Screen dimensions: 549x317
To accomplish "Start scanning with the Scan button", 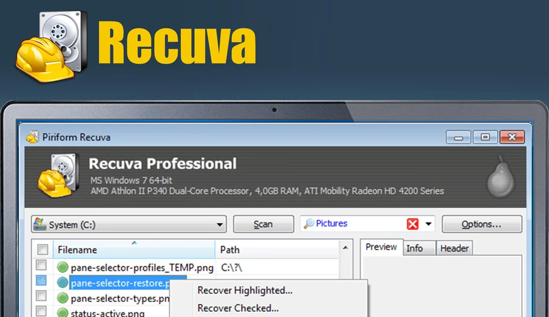I will click(x=264, y=224).
